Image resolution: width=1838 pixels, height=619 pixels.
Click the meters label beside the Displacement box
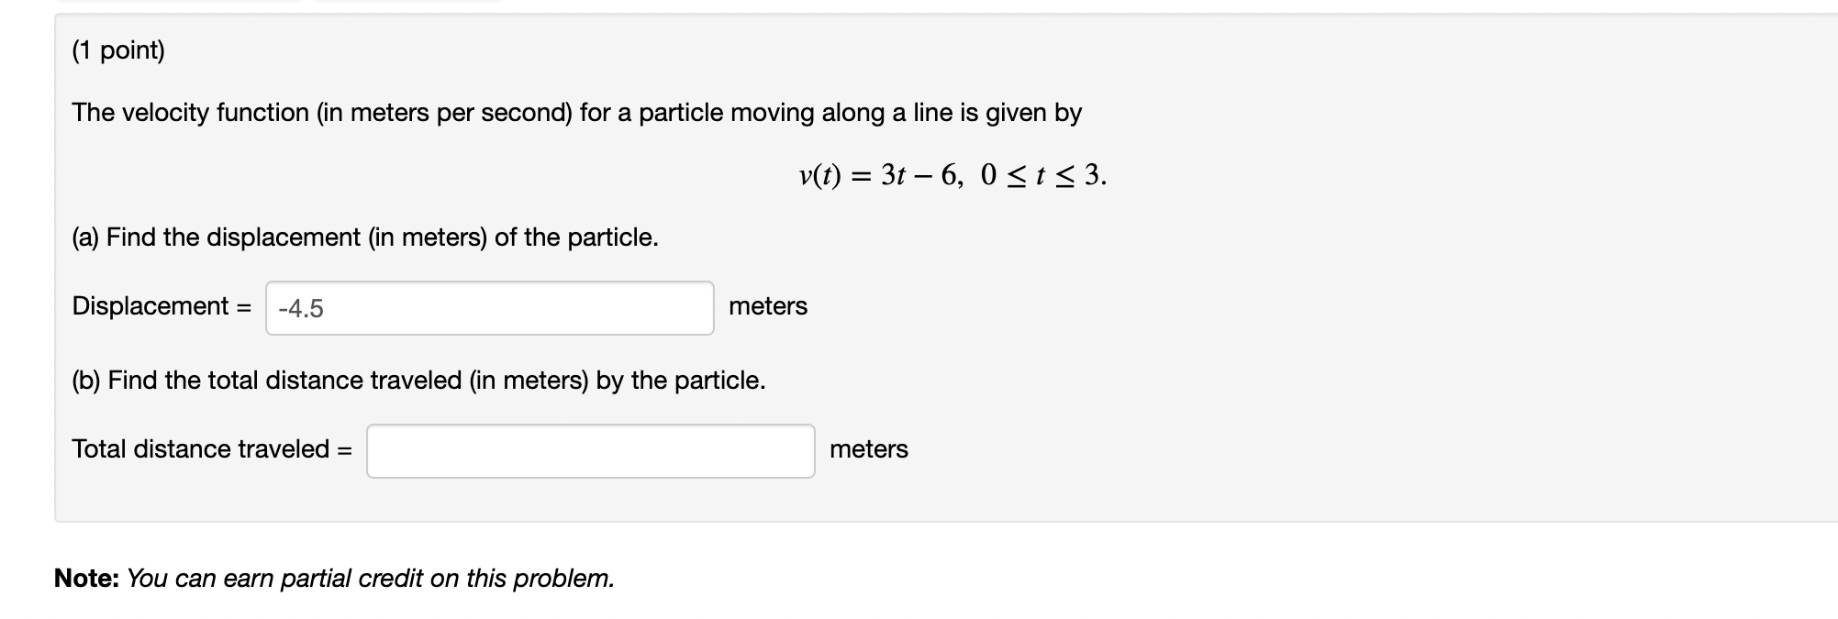coord(769,306)
